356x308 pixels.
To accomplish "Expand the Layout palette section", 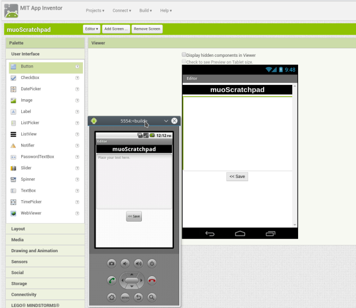I will (45, 229).
